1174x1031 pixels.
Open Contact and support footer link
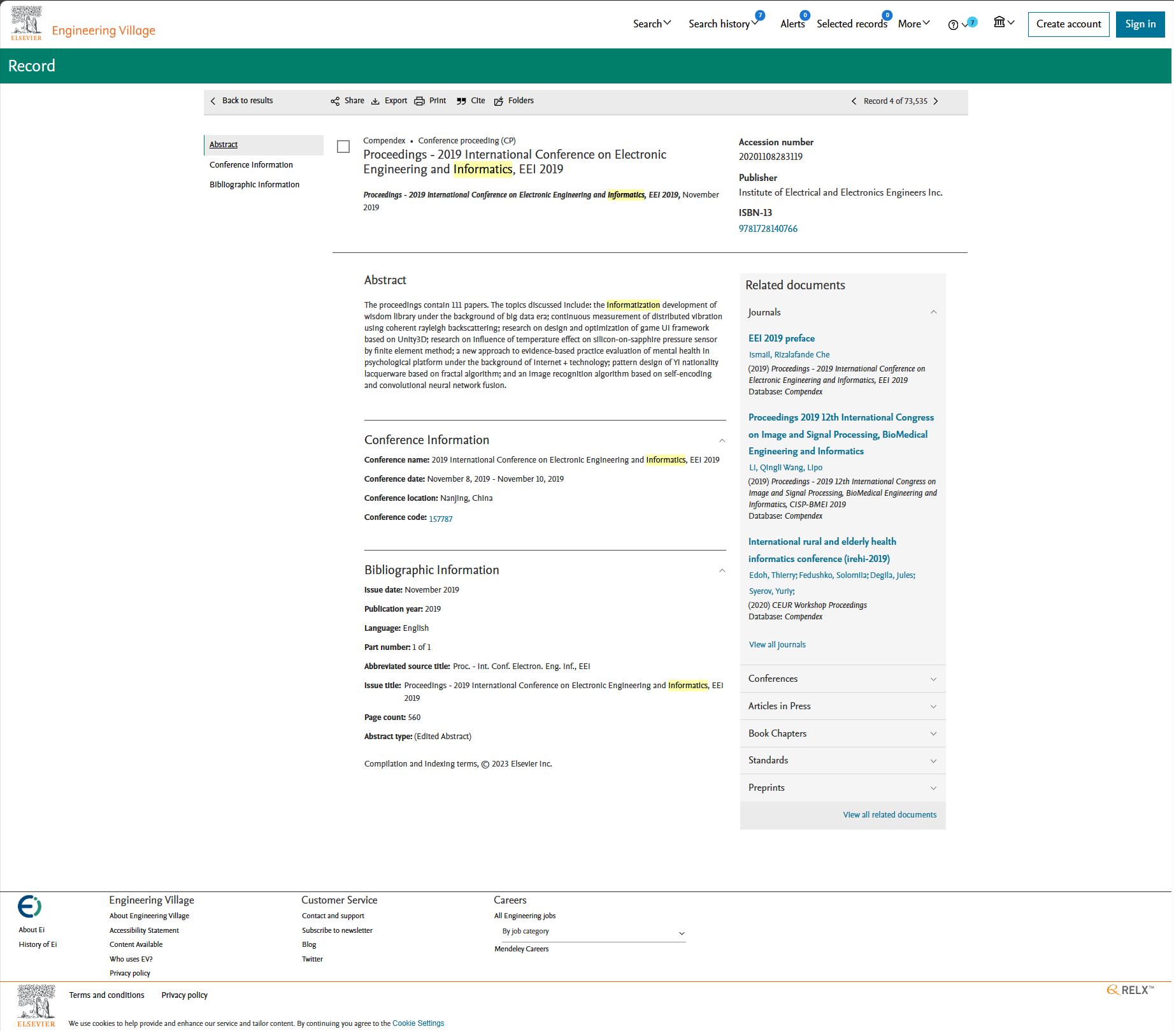[x=333, y=916]
